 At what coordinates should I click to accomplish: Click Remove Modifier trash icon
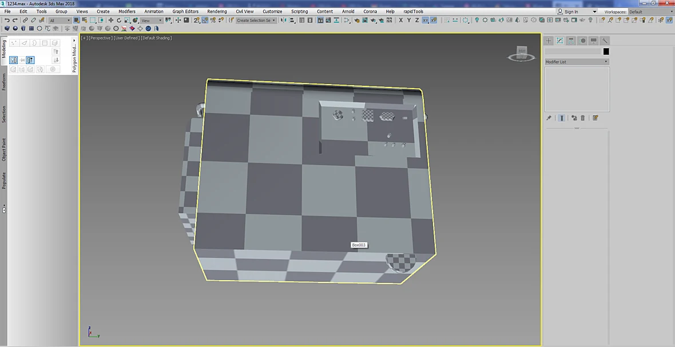(582, 118)
